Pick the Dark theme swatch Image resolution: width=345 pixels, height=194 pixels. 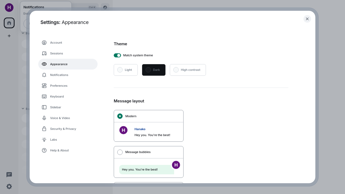(154, 70)
